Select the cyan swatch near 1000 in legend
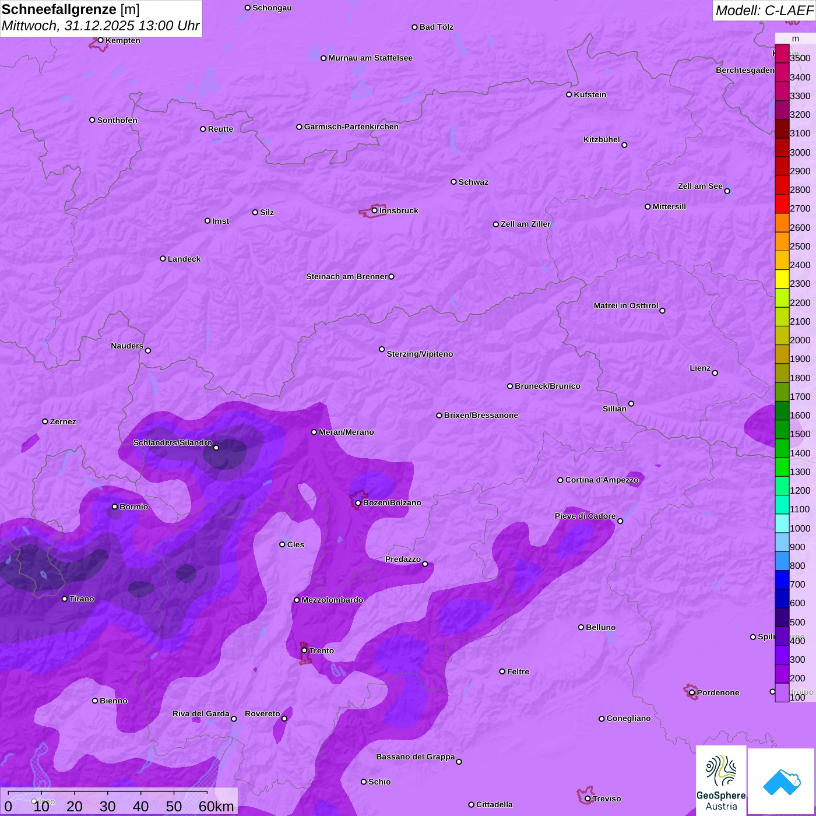The image size is (816, 816). (782, 523)
